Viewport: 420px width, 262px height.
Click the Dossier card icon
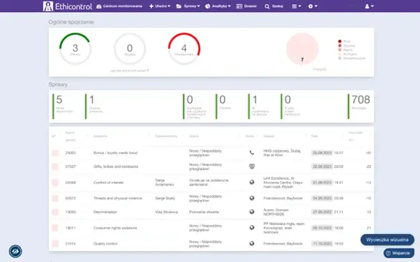(x=239, y=6)
